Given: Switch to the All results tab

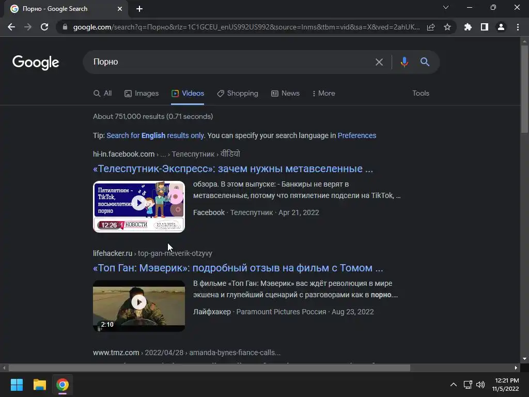Looking at the screenshot, I should click(x=103, y=94).
